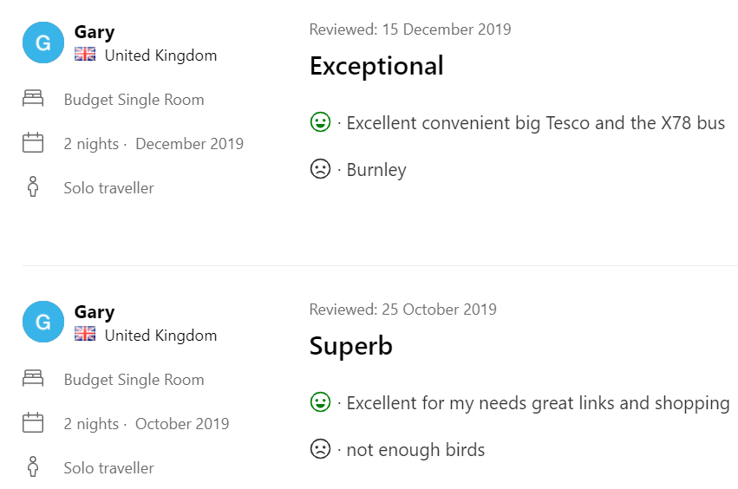Click bed icon beside first Budget Single Room
The image size is (738, 489).
(33, 99)
